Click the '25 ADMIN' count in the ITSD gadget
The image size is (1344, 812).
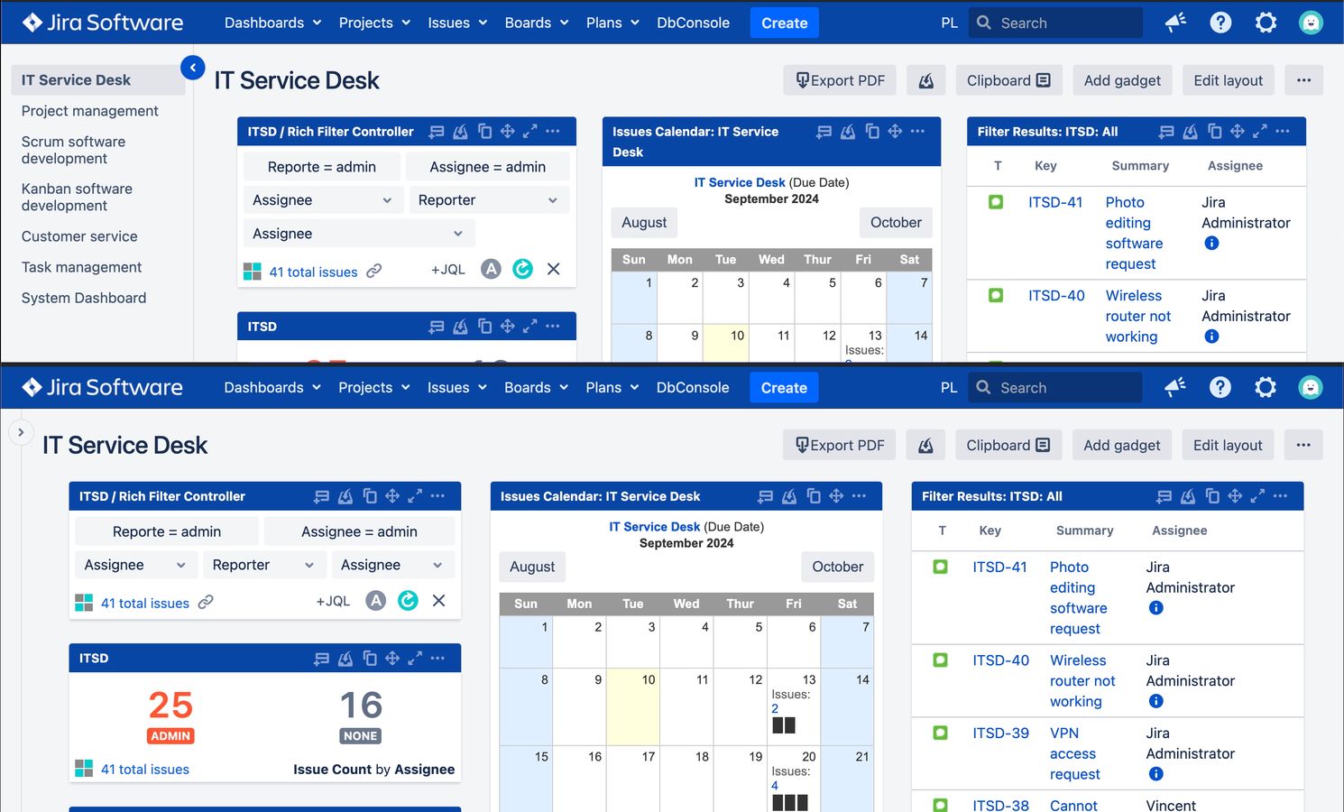[170, 715]
